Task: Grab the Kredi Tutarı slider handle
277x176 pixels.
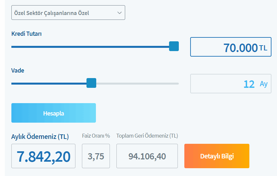Action: 174,47
